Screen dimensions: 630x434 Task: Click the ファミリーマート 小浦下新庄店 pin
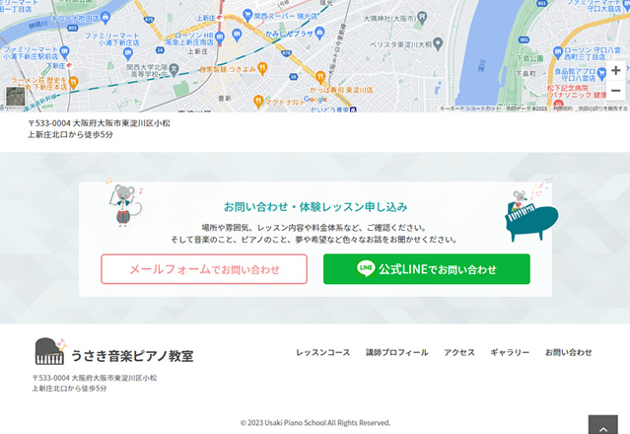[128, 53]
